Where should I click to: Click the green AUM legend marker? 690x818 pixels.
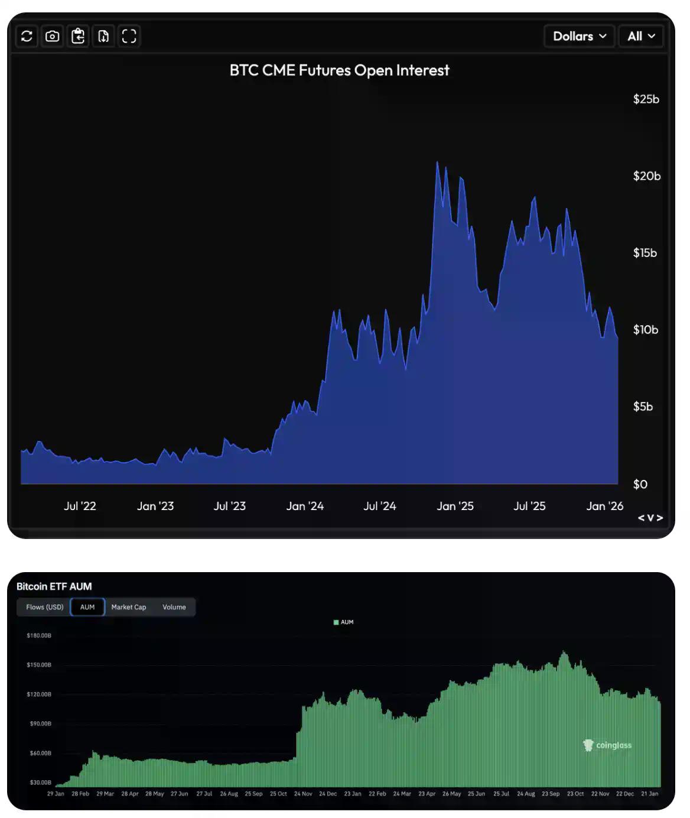click(x=337, y=622)
